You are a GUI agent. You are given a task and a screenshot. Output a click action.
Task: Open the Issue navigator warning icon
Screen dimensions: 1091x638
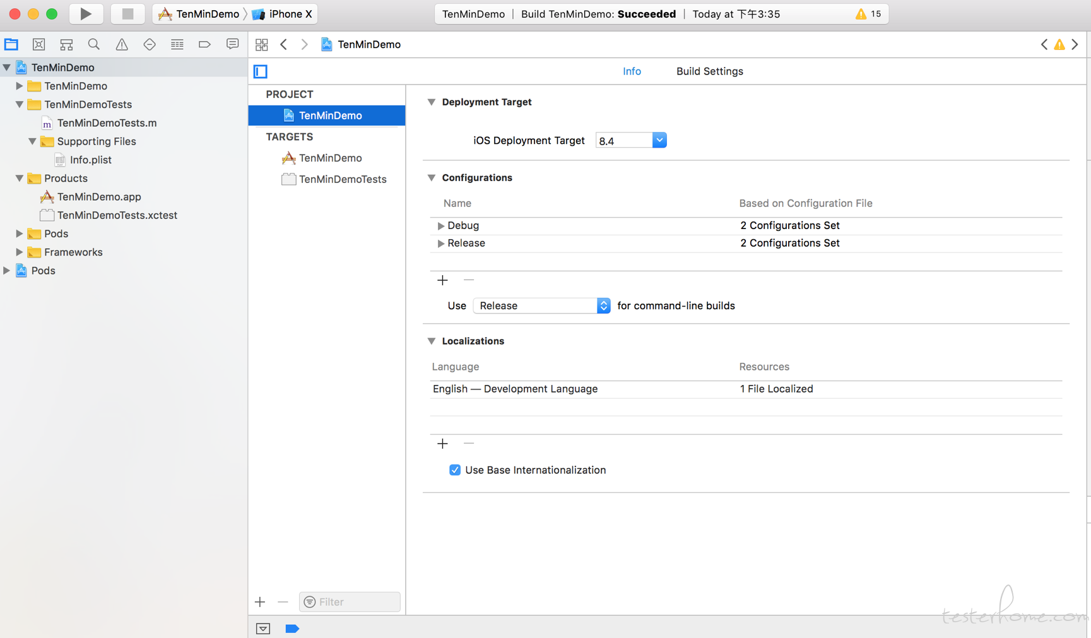pos(122,44)
